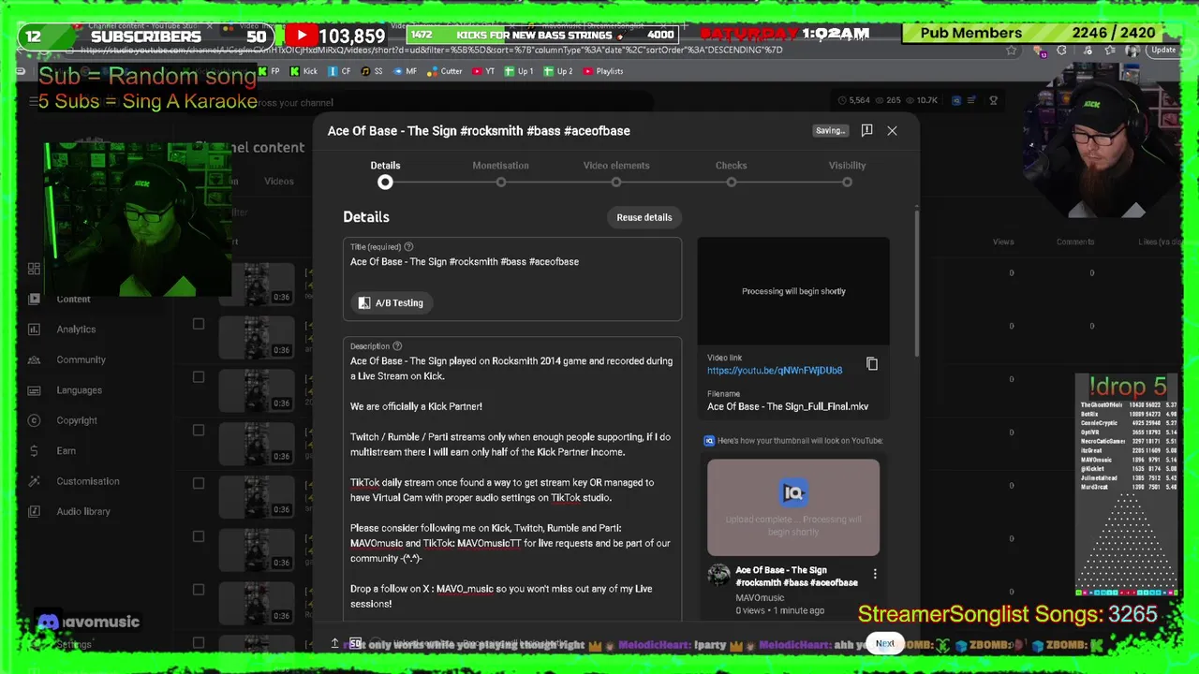This screenshot has height=674, width=1199.
Task: Open the YT bookmark
Action: click(484, 71)
